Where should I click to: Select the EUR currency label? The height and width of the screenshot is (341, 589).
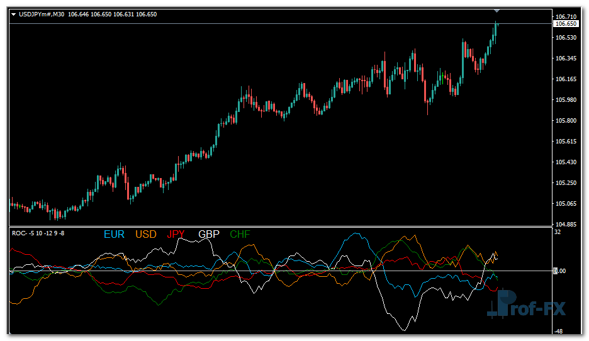pyautogui.click(x=114, y=234)
